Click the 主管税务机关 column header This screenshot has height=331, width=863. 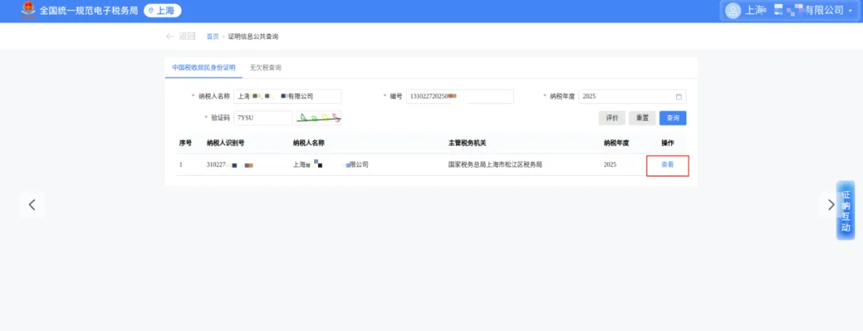467,143
